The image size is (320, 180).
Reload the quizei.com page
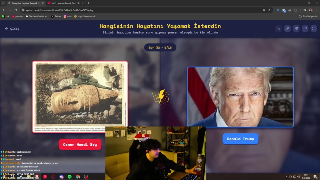15,10
